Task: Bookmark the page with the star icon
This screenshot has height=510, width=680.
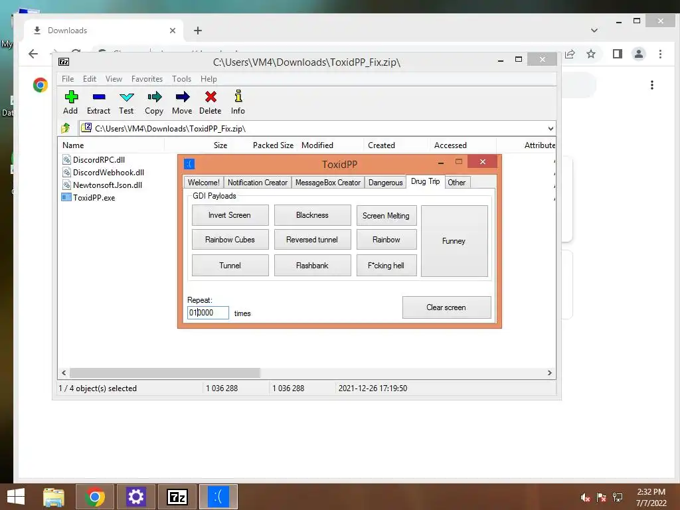Action: pyautogui.click(x=591, y=54)
